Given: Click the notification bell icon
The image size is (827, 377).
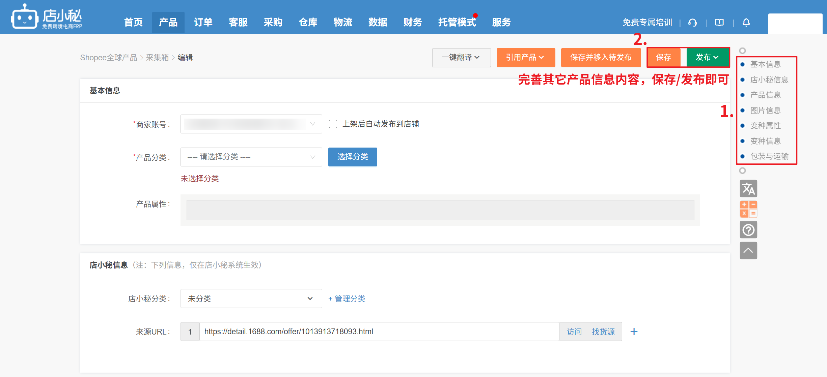Looking at the screenshot, I should (x=746, y=23).
